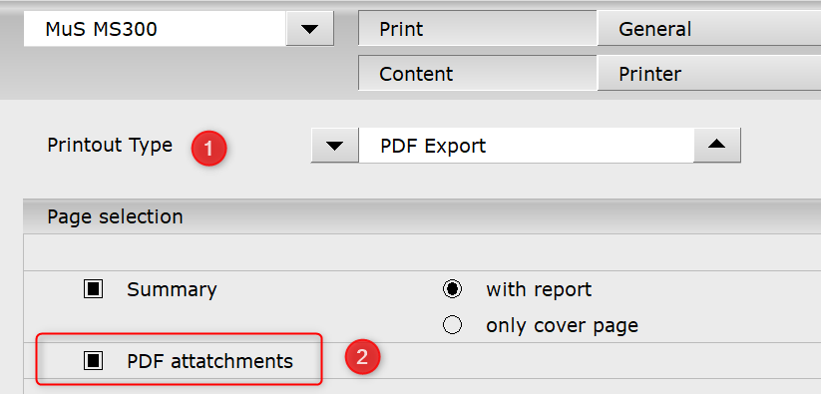The width and height of the screenshot is (821, 394).
Task: Click the Printout Type label
Action: (x=110, y=145)
